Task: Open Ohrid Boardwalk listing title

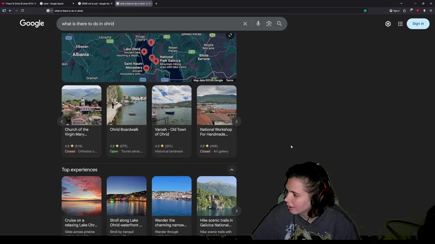Action: point(124,129)
